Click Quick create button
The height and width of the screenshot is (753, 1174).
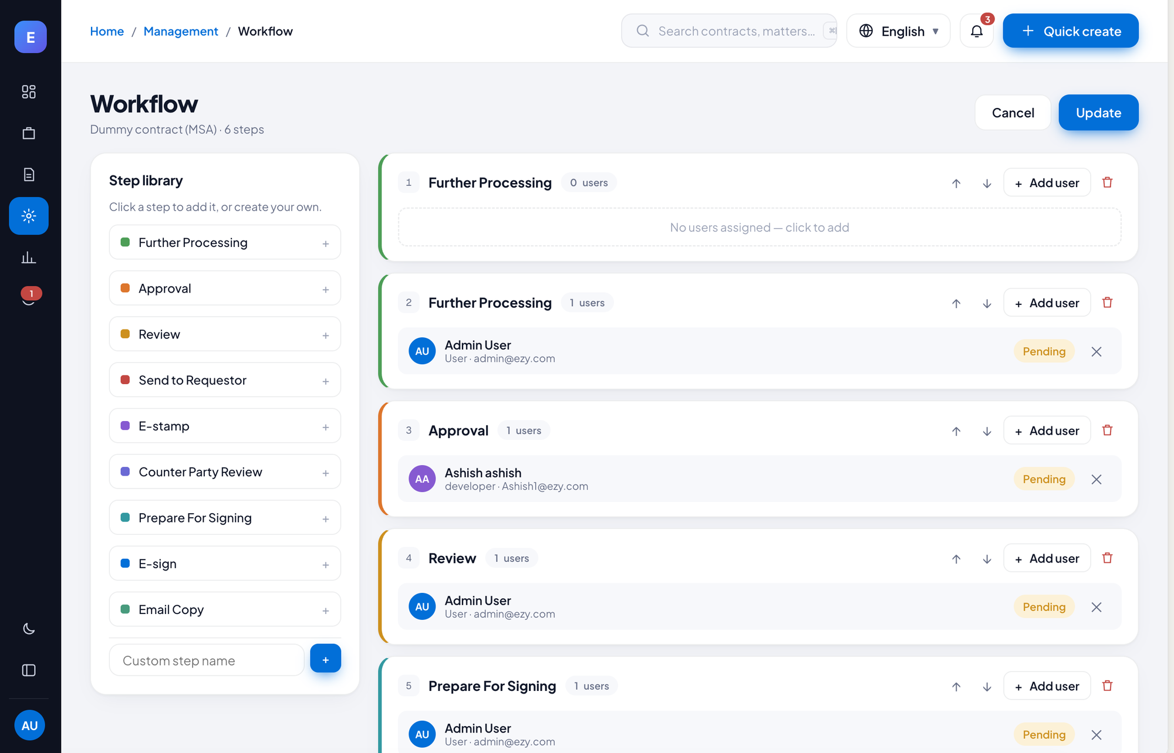tap(1071, 31)
